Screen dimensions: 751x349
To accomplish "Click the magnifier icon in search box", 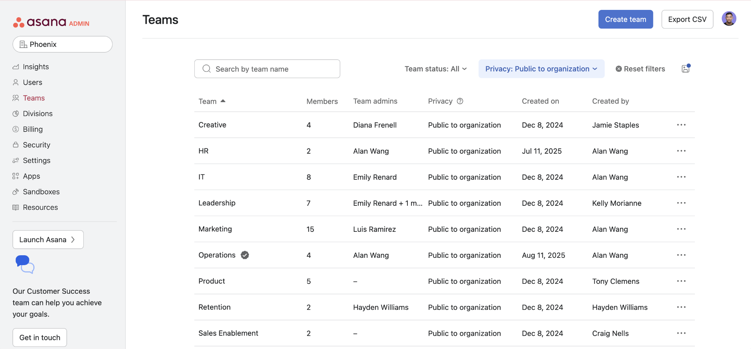I will tap(206, 69).
